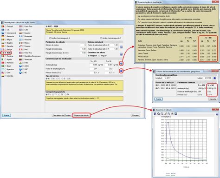Choose the ASCE code radio button
The height and width of the screenshot is (178, 220).
click(23, 66)
